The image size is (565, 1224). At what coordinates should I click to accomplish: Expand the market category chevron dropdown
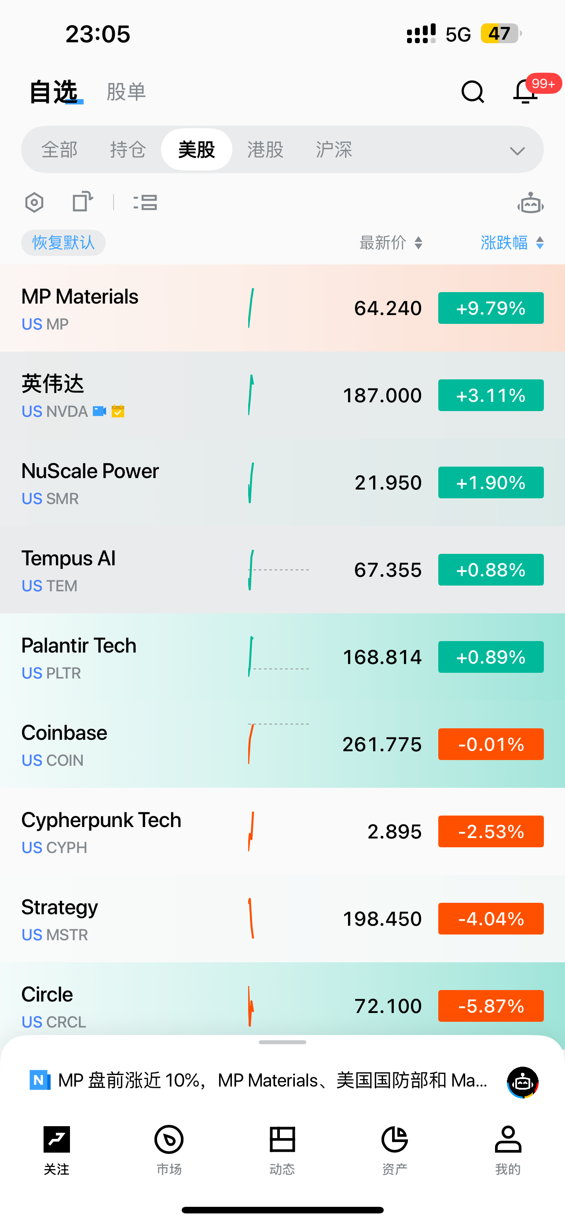click(x=517, y=151)
